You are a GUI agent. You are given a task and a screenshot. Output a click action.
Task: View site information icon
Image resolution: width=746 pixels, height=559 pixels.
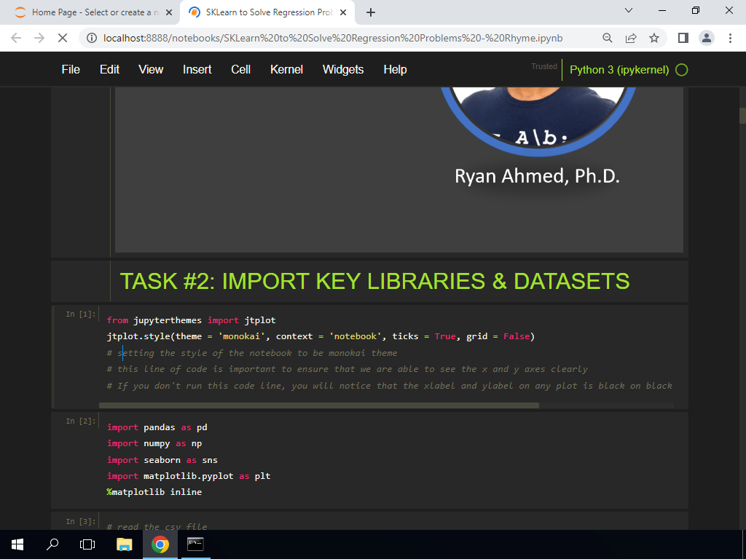coord(92,38)
